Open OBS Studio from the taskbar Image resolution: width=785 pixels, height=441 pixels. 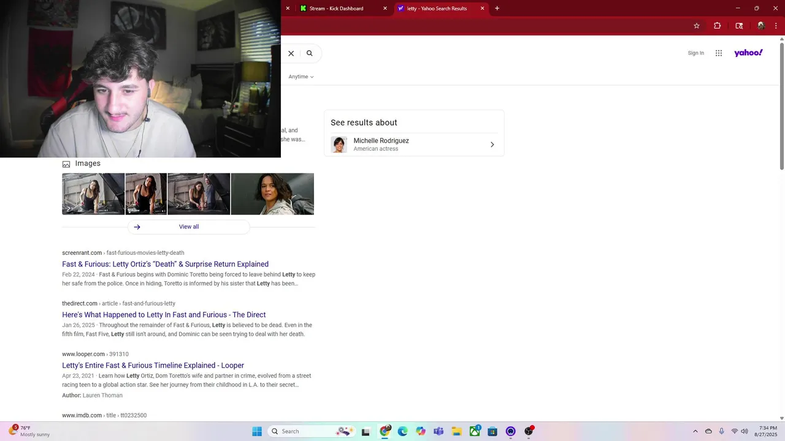[529, 431]
